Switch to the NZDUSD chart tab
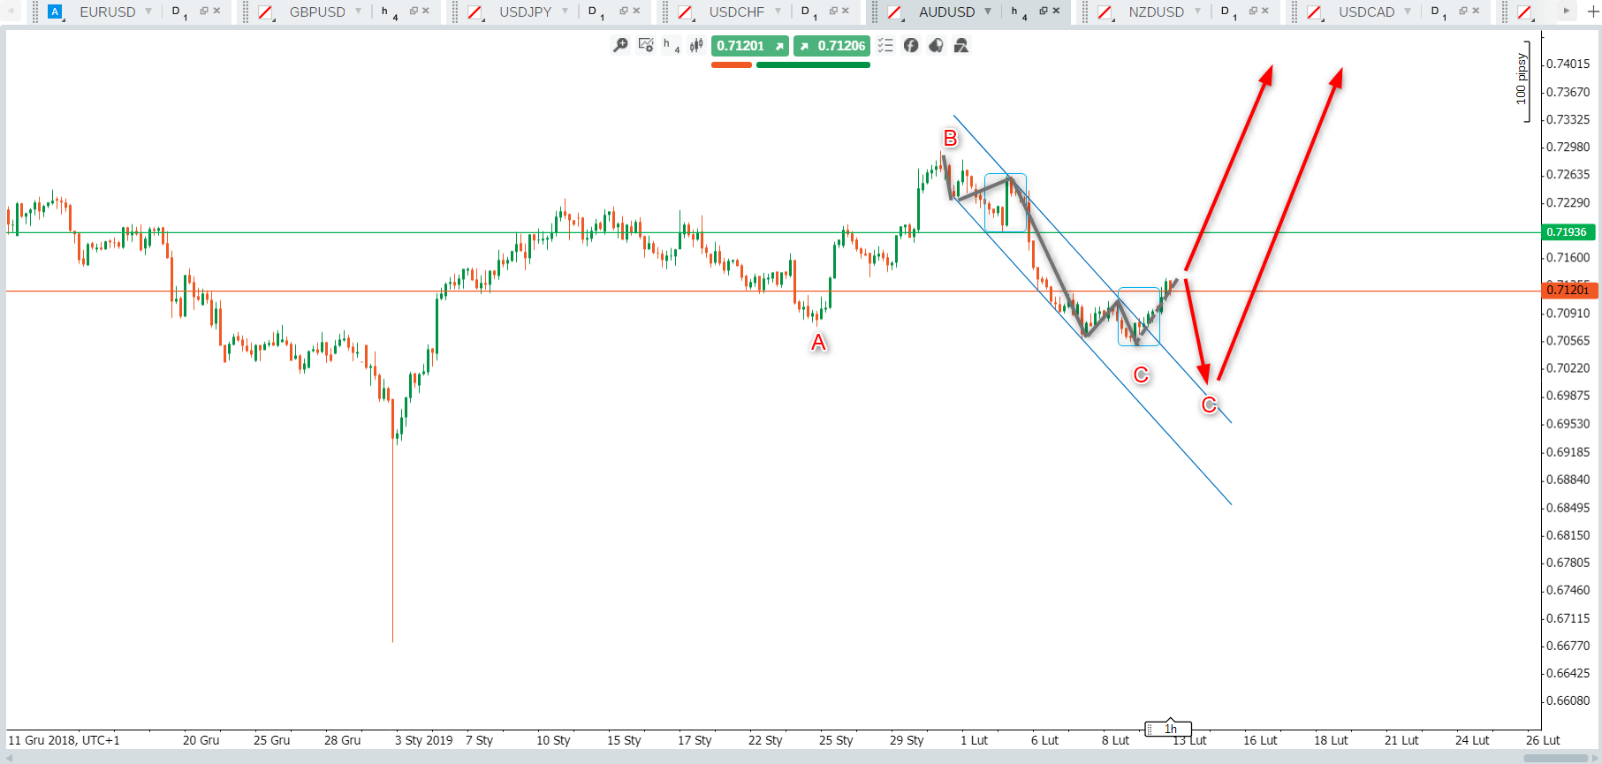1602x764 pixels. 1156,12
